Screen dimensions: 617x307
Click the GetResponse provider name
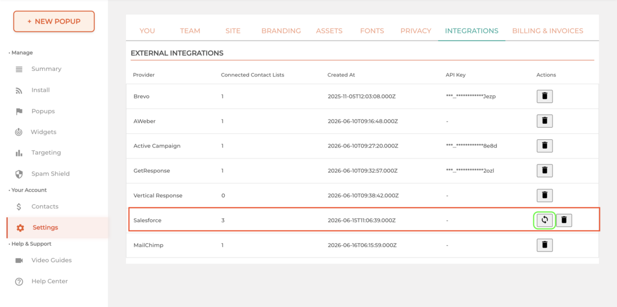pyautogui.click(x=152, y=171)
